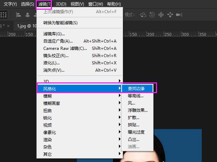Choose 消失点(V)... filter
Screen dimensions: 217x162
(x=80, y=70)
